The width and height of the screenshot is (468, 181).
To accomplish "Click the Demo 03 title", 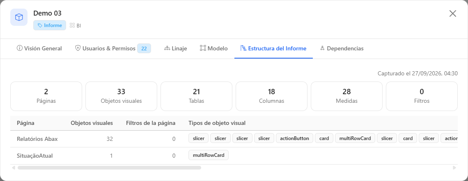I will pos(48,13).
